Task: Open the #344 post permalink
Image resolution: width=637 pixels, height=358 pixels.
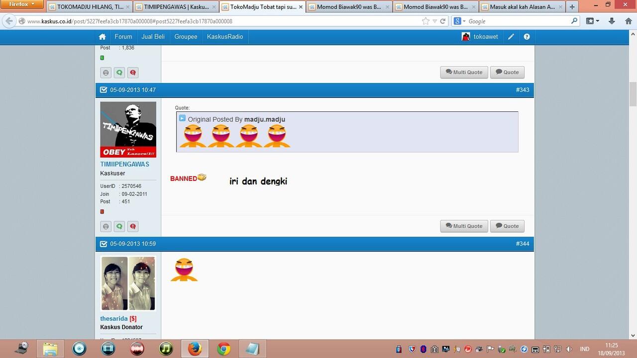Action: coord(523,244)
